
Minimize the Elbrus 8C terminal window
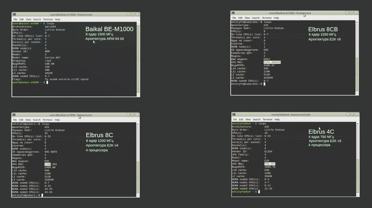(128, 115)
